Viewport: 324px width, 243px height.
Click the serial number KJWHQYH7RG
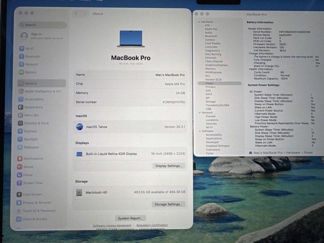click(174, 102)
